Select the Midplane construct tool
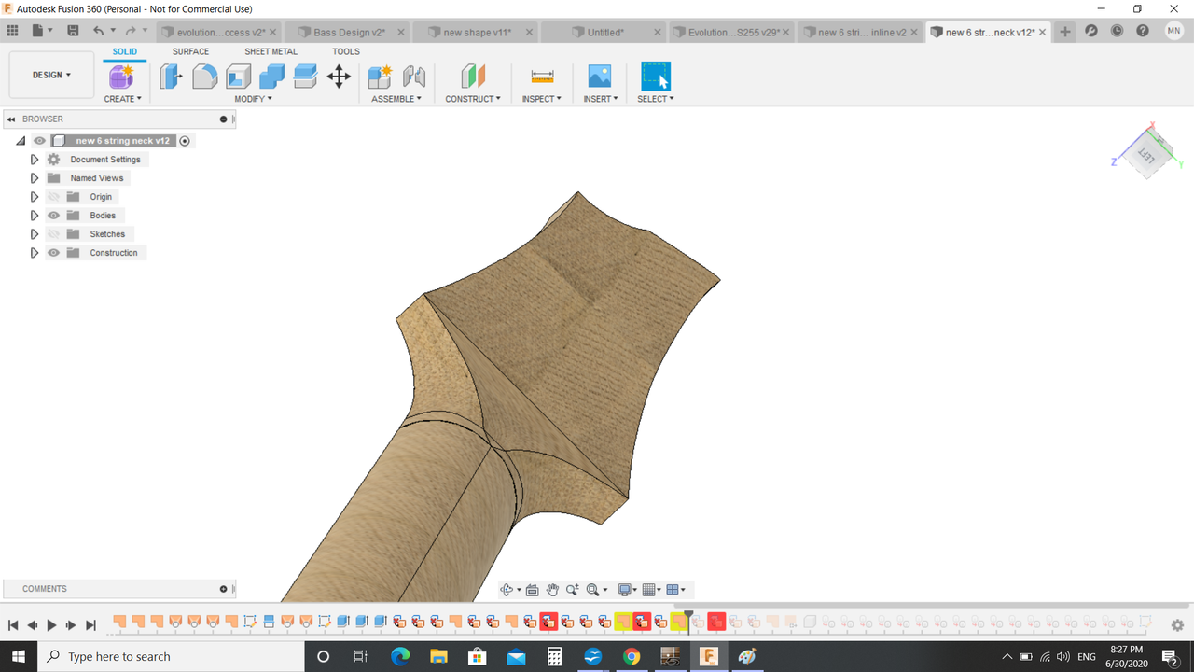1194x672 pixels. (473, 76)
